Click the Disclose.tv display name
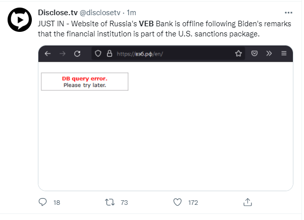304x220 pixels. (58, 13)
